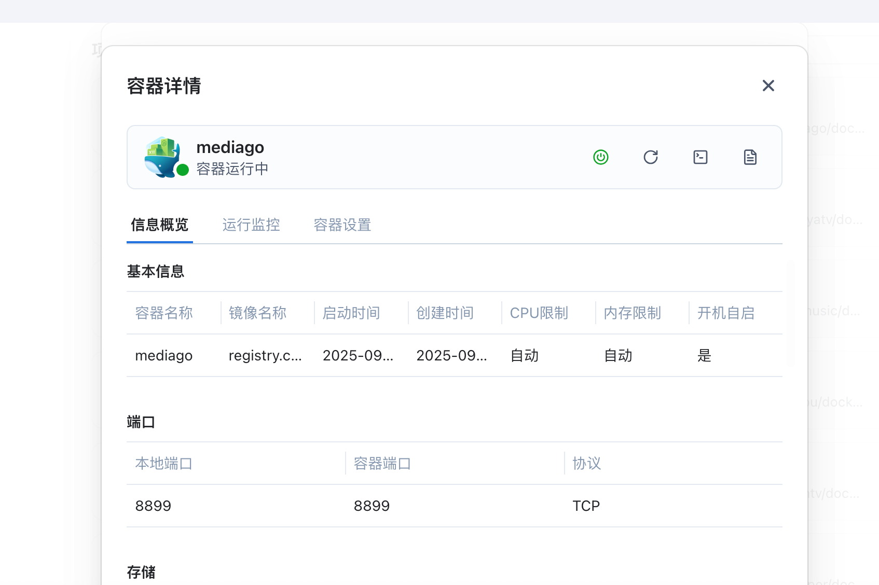Click the container port 8899 cell
The image size is (879, 585).
tap(372, 506)
